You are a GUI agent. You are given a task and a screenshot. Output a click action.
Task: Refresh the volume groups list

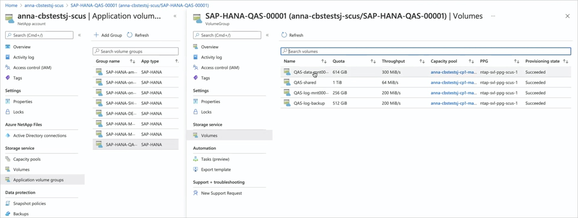[138, 35]
